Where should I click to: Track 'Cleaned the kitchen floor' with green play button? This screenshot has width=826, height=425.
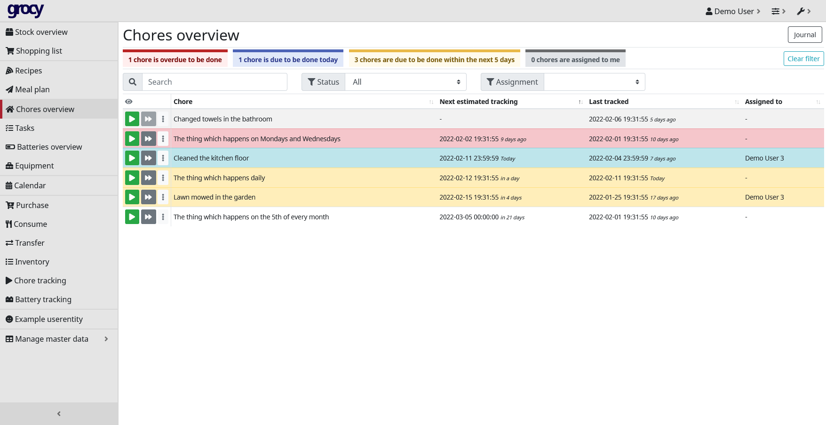pyautogui.click(x=132, y=158)
